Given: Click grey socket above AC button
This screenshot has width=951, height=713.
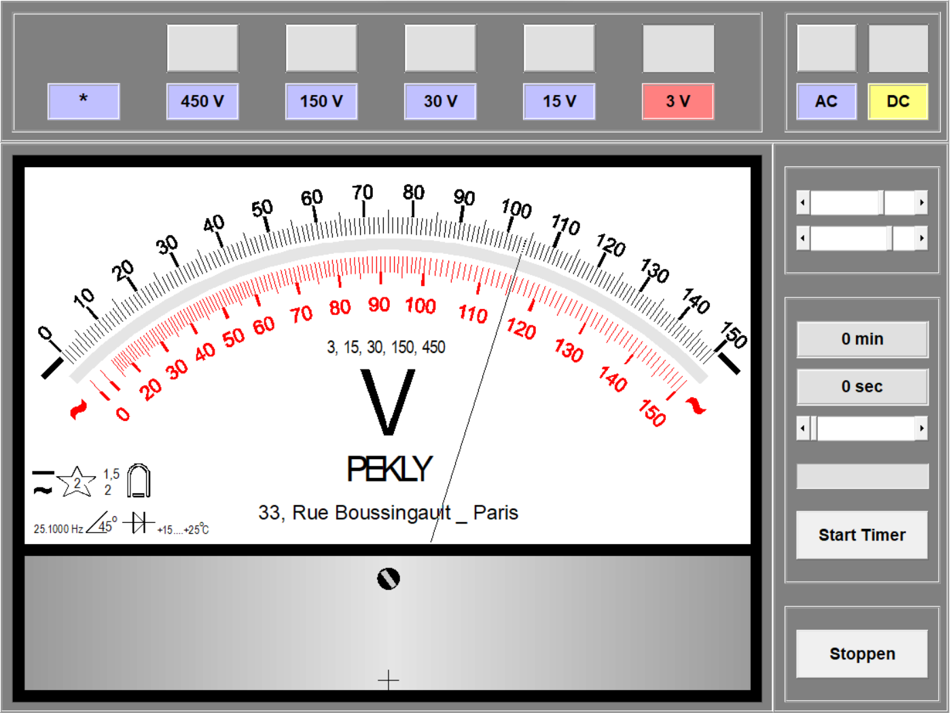Looking at the screenshot, I should click(x=826, y=48).
